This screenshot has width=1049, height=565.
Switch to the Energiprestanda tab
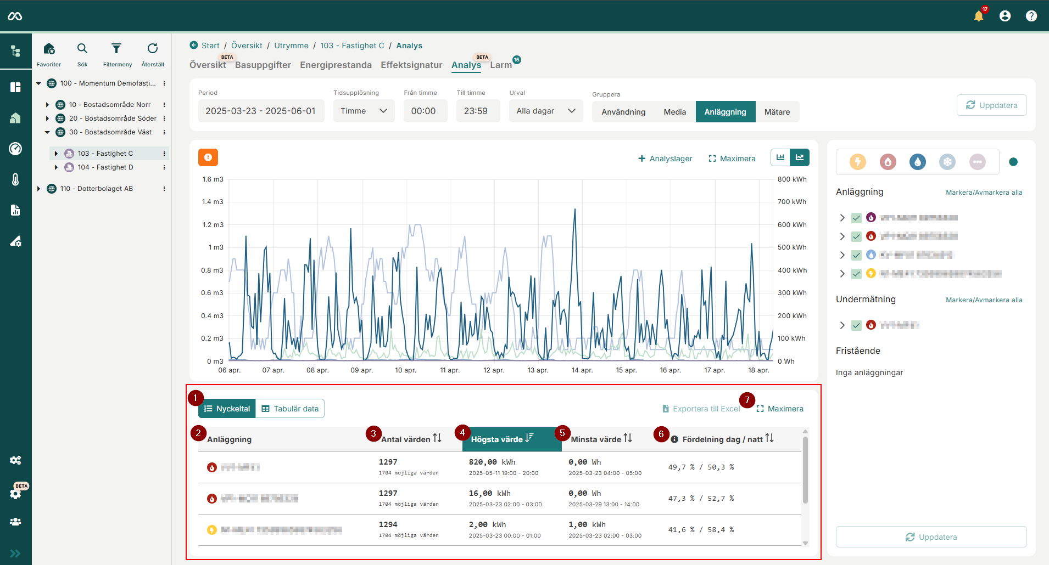pyautogui.click(x=336, y=65)
